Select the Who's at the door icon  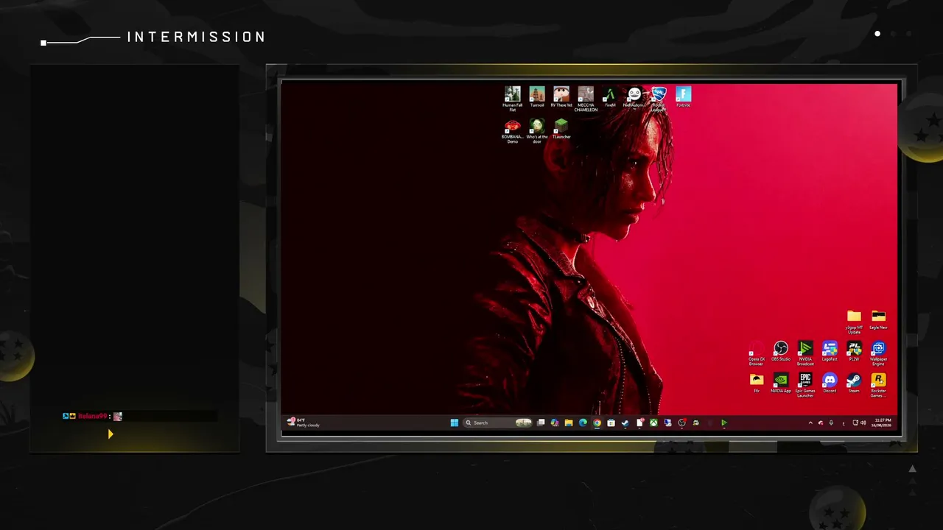pos(537,130)
